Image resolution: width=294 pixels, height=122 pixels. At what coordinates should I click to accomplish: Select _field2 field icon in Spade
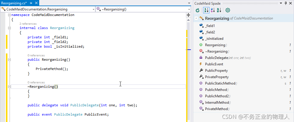(x=201, y=32)
